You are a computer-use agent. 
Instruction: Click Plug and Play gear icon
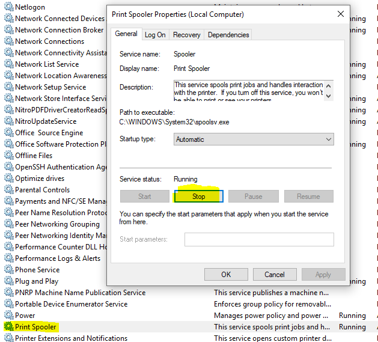pos(8,281)
